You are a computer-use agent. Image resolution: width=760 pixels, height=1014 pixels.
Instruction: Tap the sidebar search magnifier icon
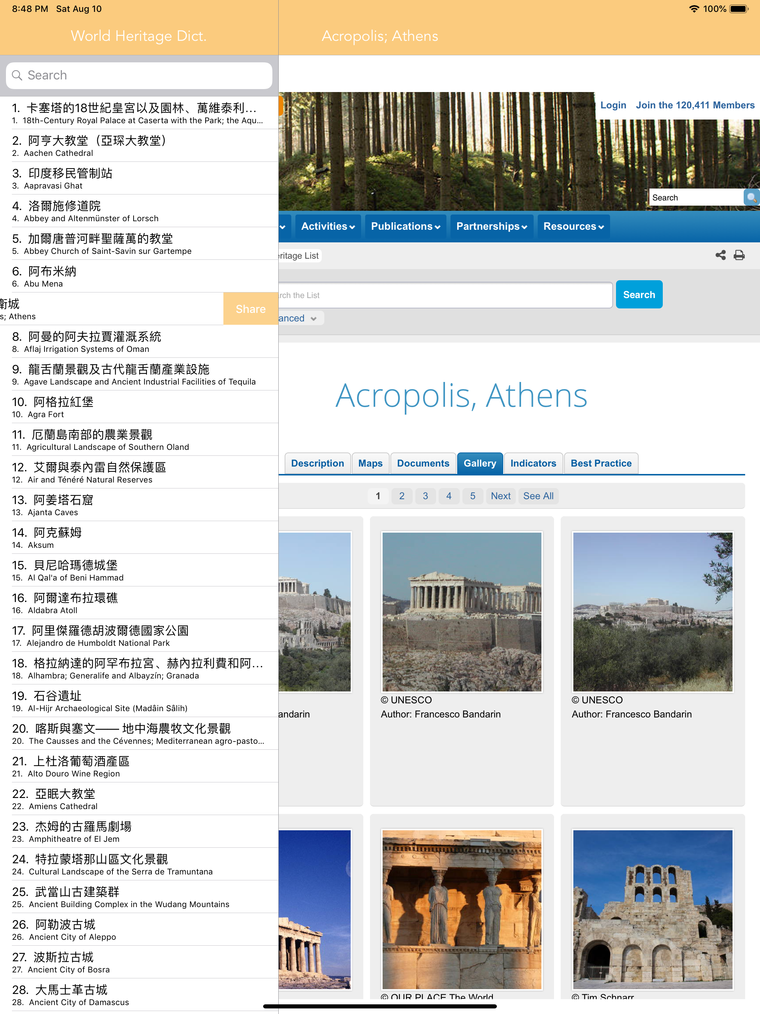point(17,76)
